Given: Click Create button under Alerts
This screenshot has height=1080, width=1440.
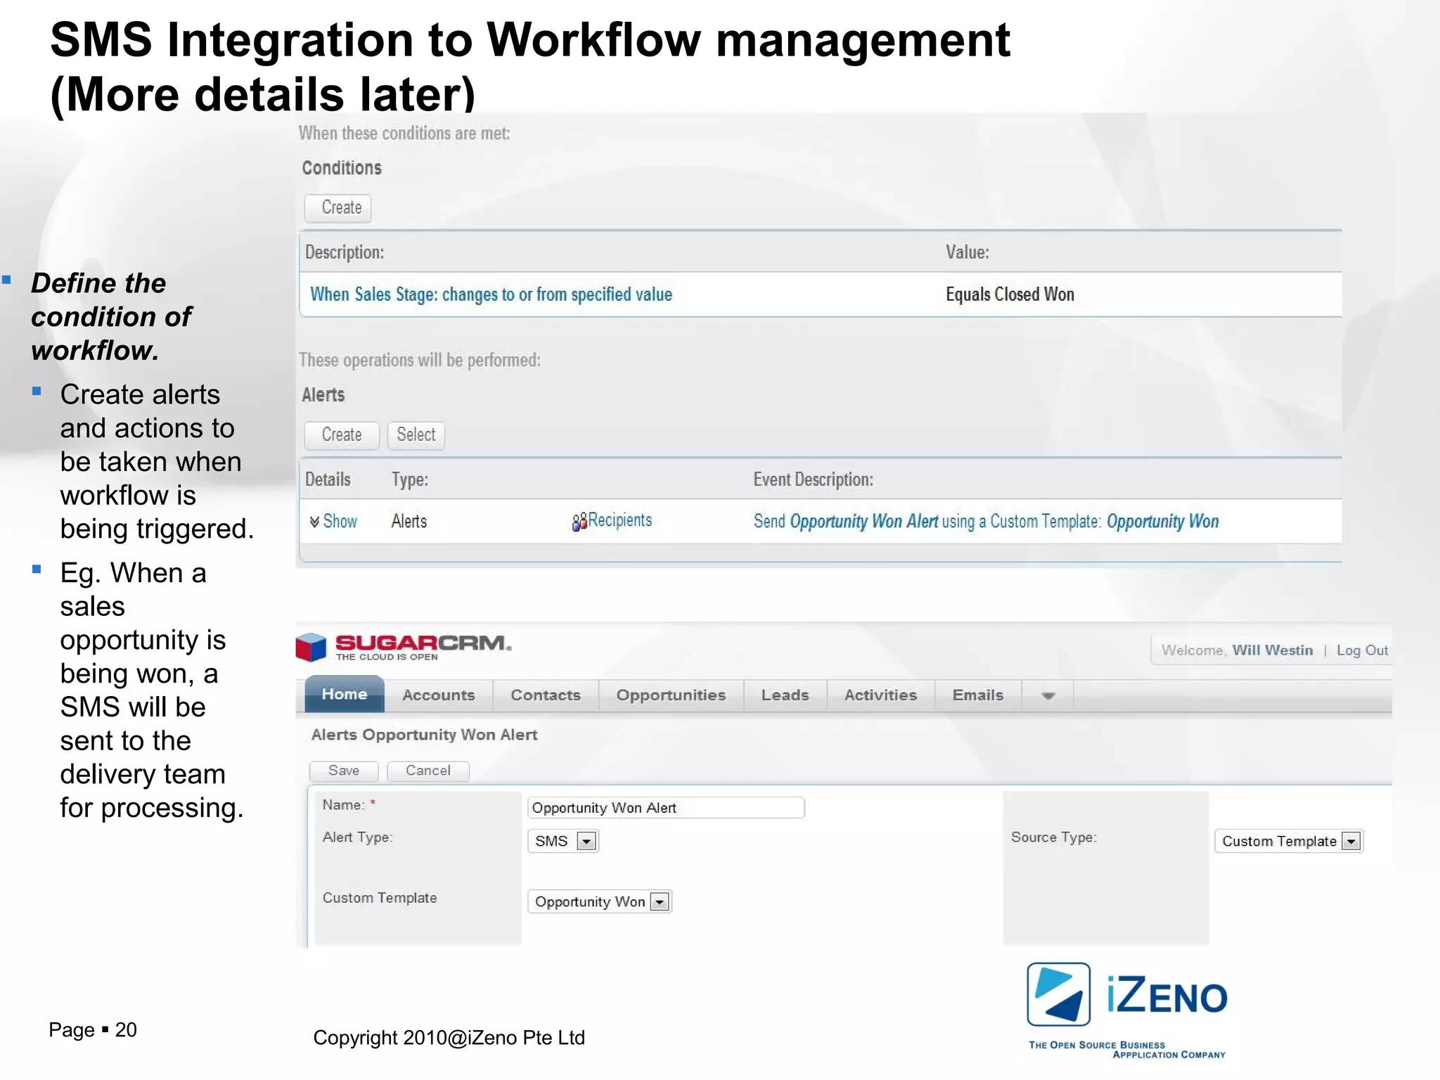Looking at the screenshot, I should [x=342, y=435].
